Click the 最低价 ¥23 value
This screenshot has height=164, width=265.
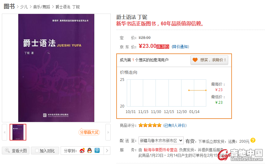[x=219, y=103]
